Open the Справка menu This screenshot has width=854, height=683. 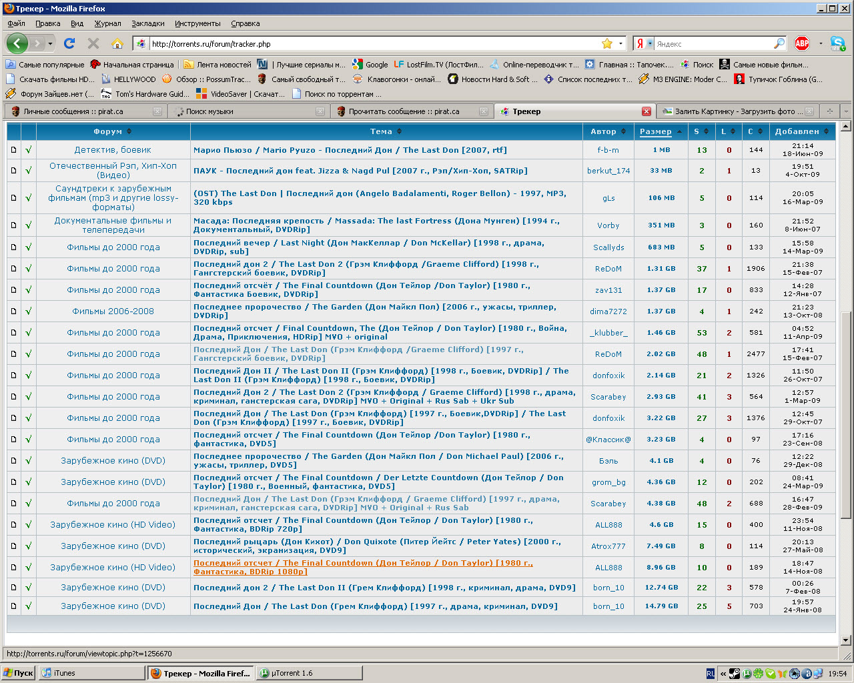pos(246,23)
